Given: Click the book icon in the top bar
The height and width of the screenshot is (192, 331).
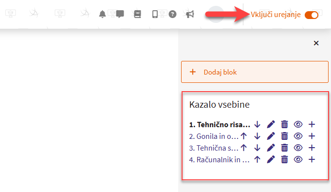Looking at the screenshot, I should pyautogui.click(x=137, y=14).
